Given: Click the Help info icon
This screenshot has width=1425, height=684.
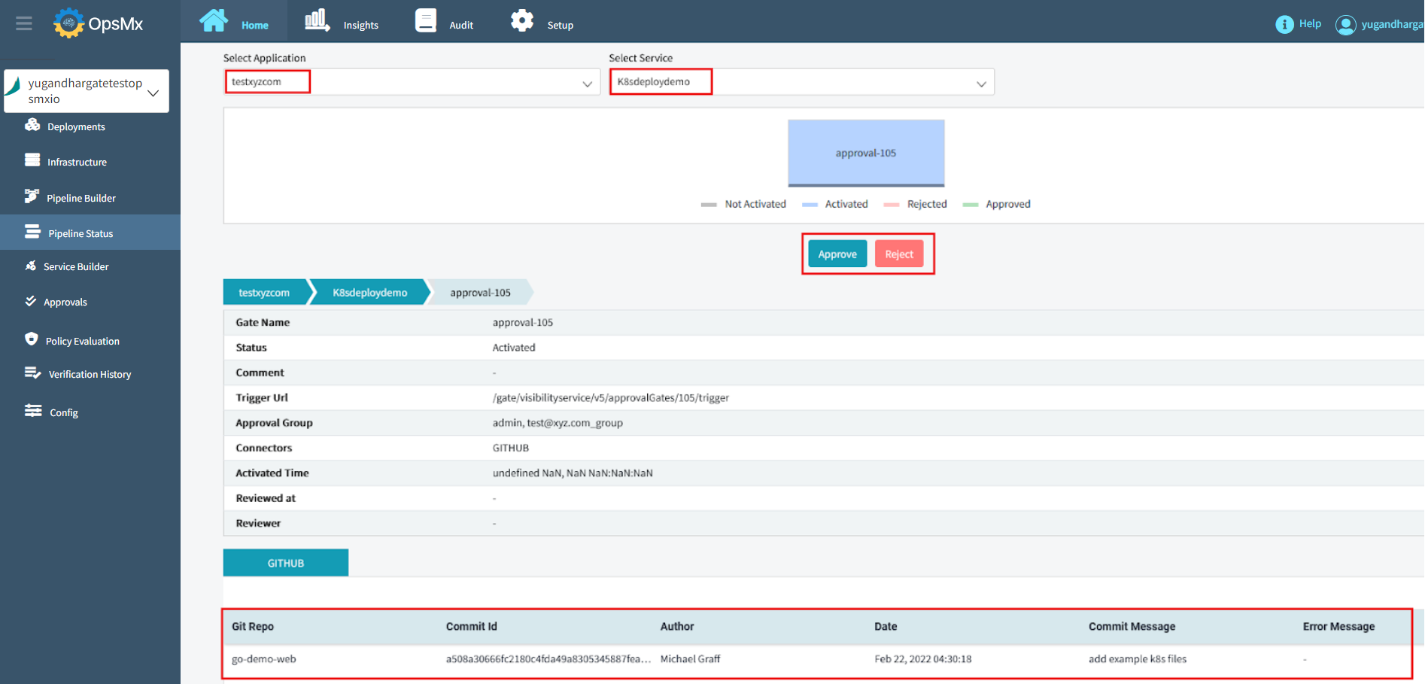Looking at the screenshot, I should pyautogui.click(x=1284, y=23).
